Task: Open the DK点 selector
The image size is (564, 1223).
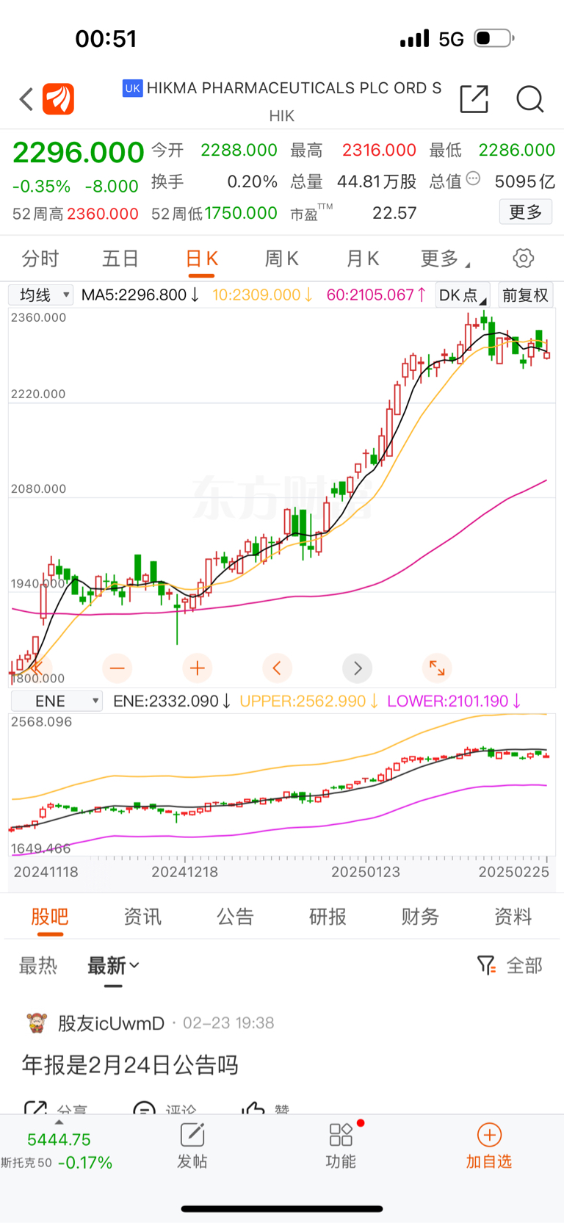Action: pyautogui.click(x=463, y=295)
